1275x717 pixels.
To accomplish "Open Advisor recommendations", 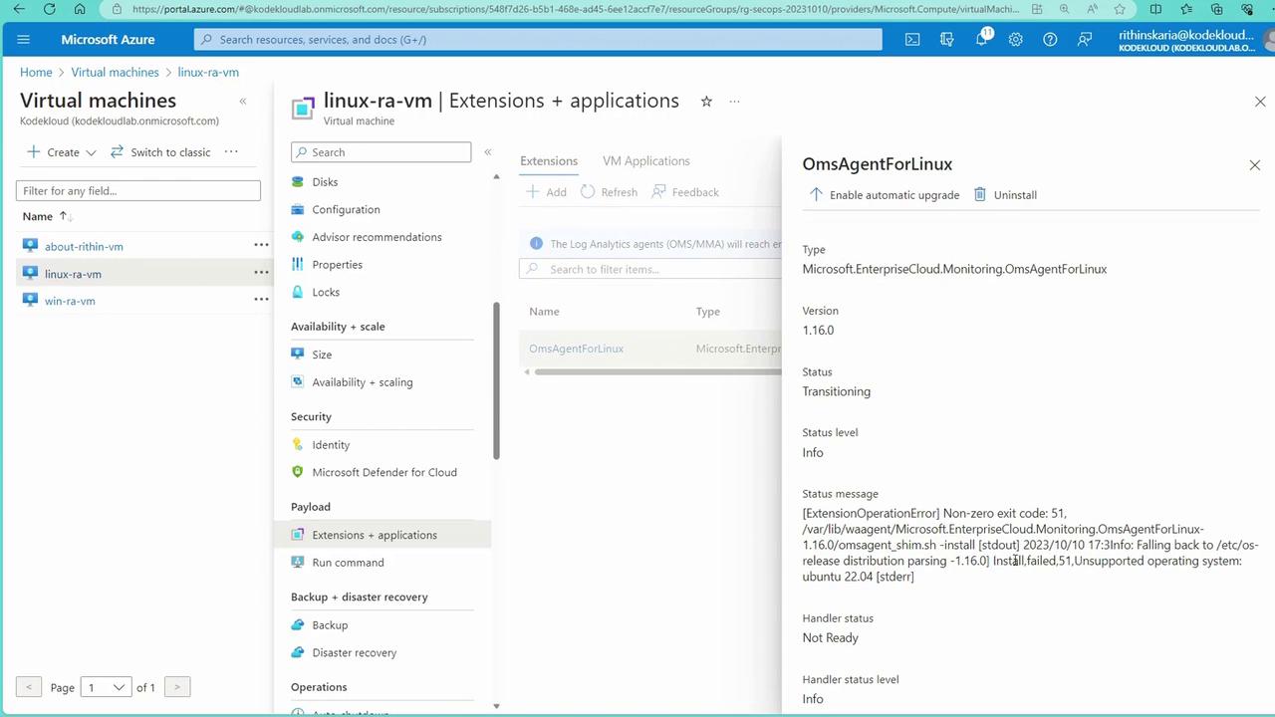I will pos(377,237).
